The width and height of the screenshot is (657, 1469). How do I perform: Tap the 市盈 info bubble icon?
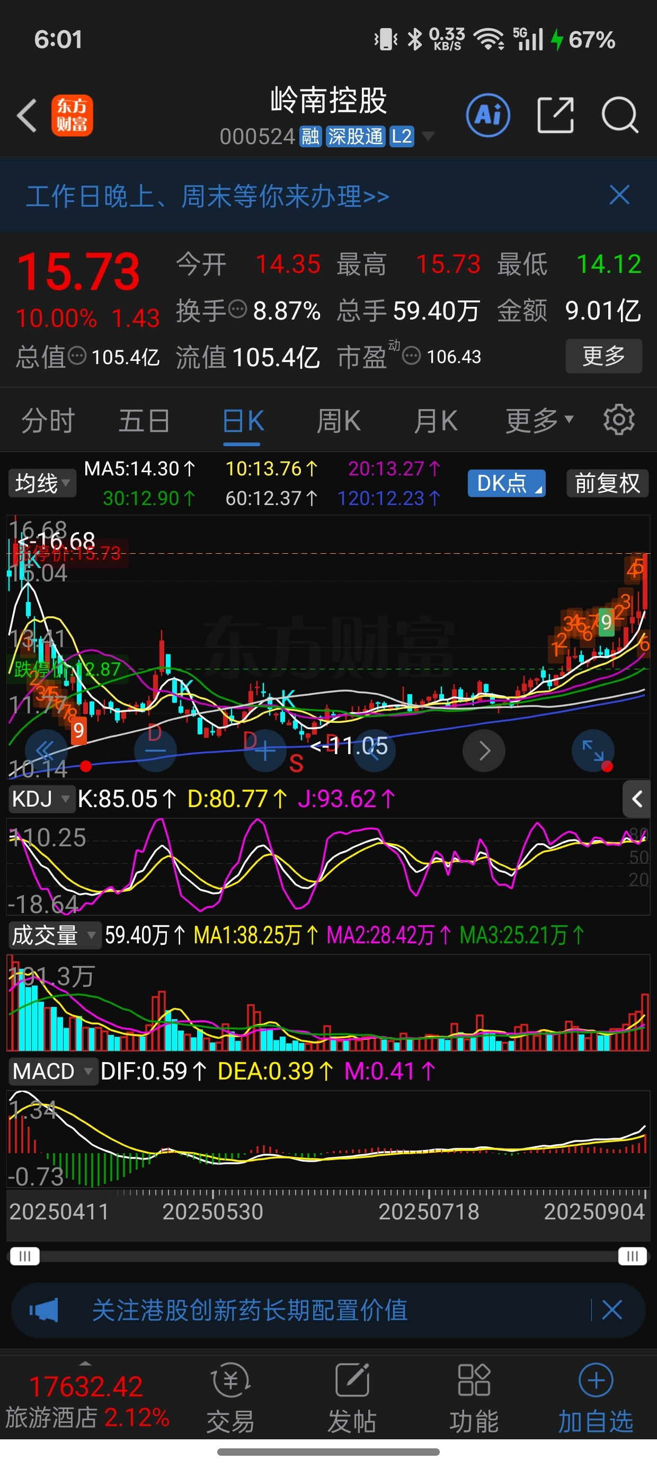tap(411, 357)
